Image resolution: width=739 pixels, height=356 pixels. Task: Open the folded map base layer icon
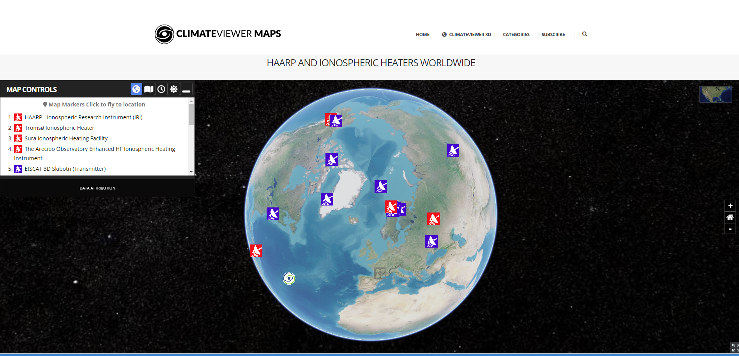click(149, 89)
